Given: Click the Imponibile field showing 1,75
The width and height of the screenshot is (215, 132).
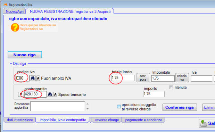Looking at the screenshot, I should (x=163, y=79).
